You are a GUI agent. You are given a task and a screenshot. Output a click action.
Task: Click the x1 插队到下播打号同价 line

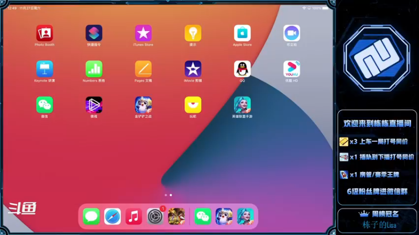tap(377, 157)
